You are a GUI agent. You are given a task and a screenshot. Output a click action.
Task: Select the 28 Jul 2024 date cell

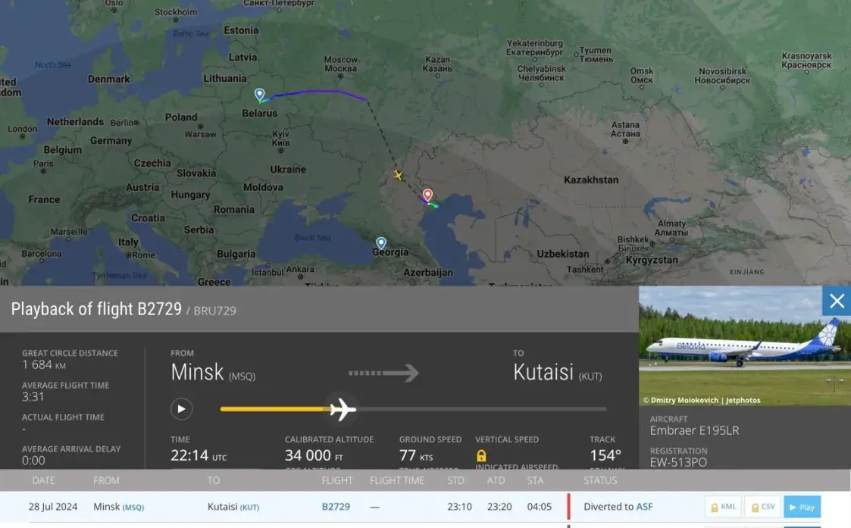[x=52, y=506]
